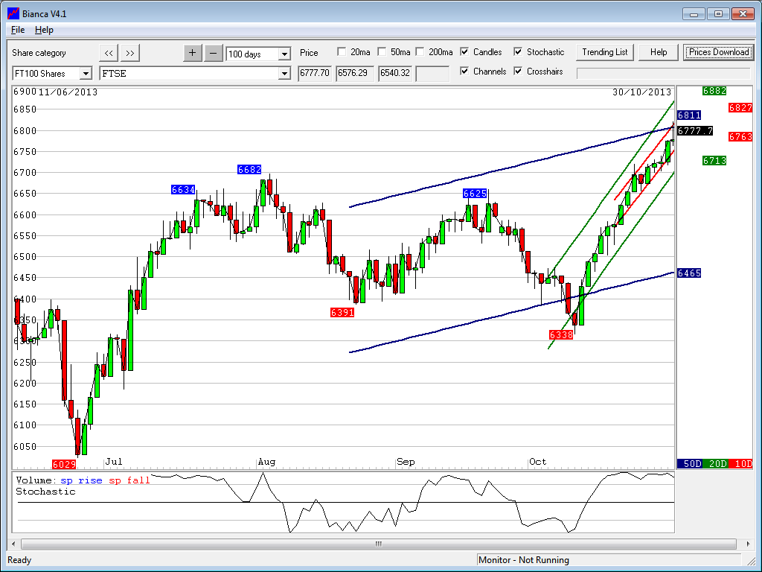Enable the 200ma moving average checkbox
Viewport: 762px width, 572px height.
click(x=420, y=52)
